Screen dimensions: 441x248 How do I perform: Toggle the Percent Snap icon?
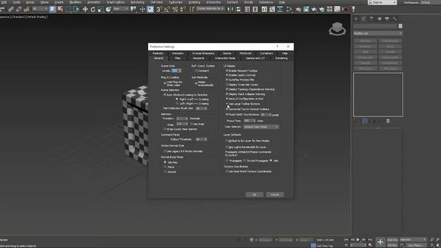(x=174, y=9)
